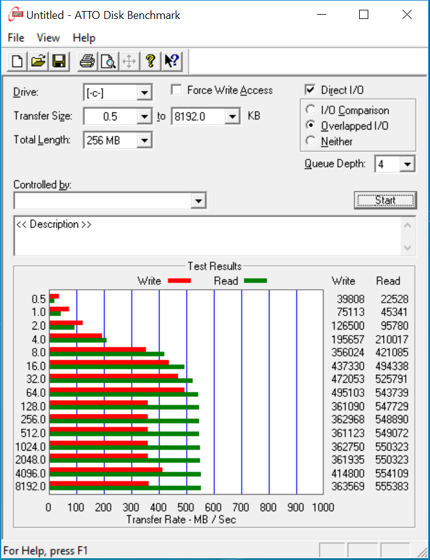Click the Read value 549072
Image resolution: width=430 pixels, height=560 pixels.
click(x=392, y=433)
